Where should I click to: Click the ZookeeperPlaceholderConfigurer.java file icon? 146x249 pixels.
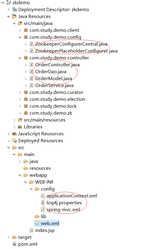coord(31,51)
